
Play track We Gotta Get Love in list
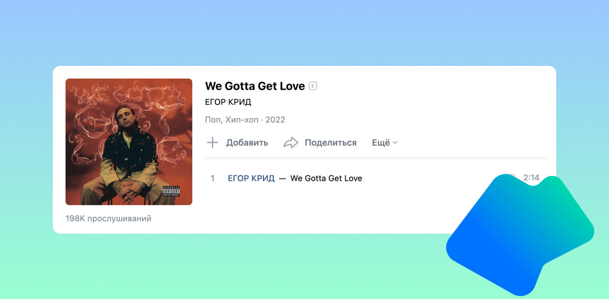(x=326, y=178)
